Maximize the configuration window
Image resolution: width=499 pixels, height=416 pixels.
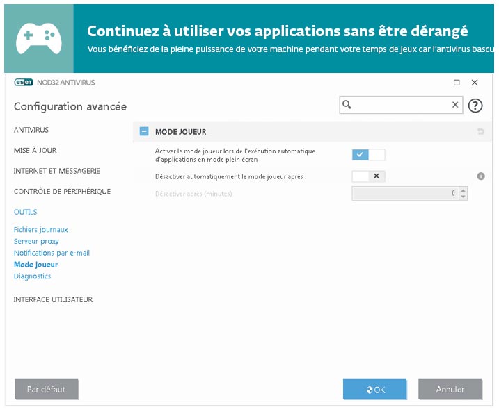click(x=457, y=83)
